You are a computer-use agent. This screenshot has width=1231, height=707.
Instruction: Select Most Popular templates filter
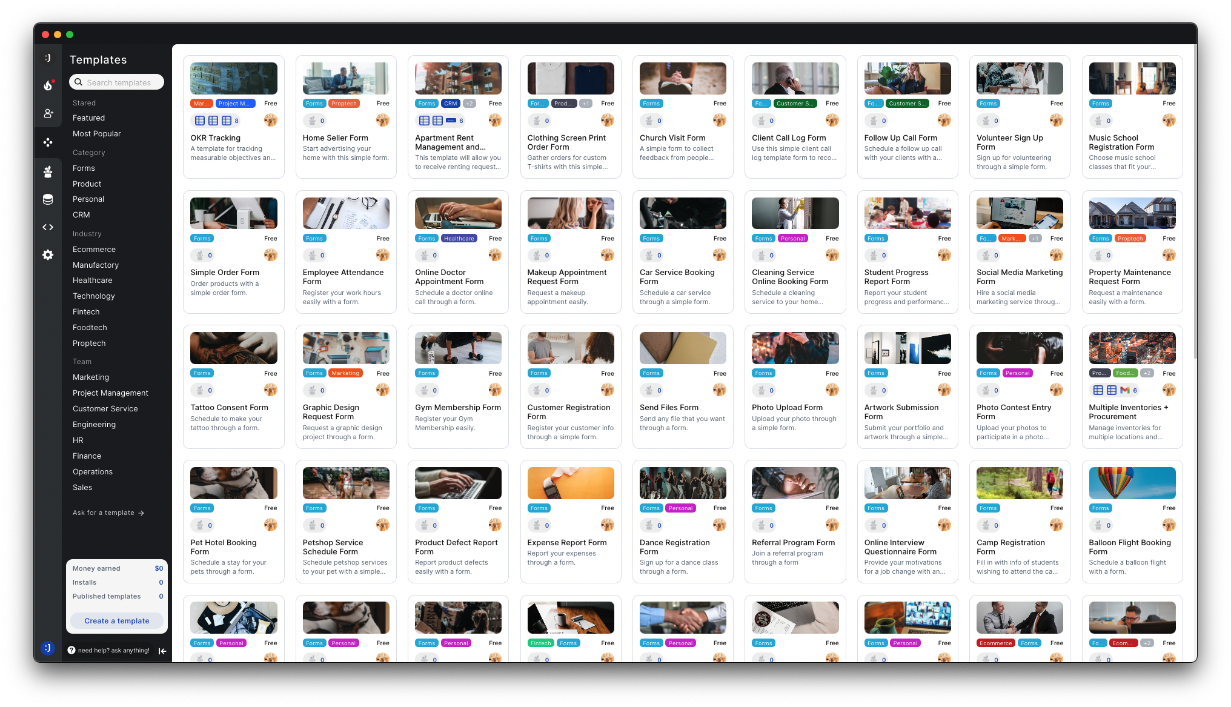pyautogui.click(x=96, y=134)
